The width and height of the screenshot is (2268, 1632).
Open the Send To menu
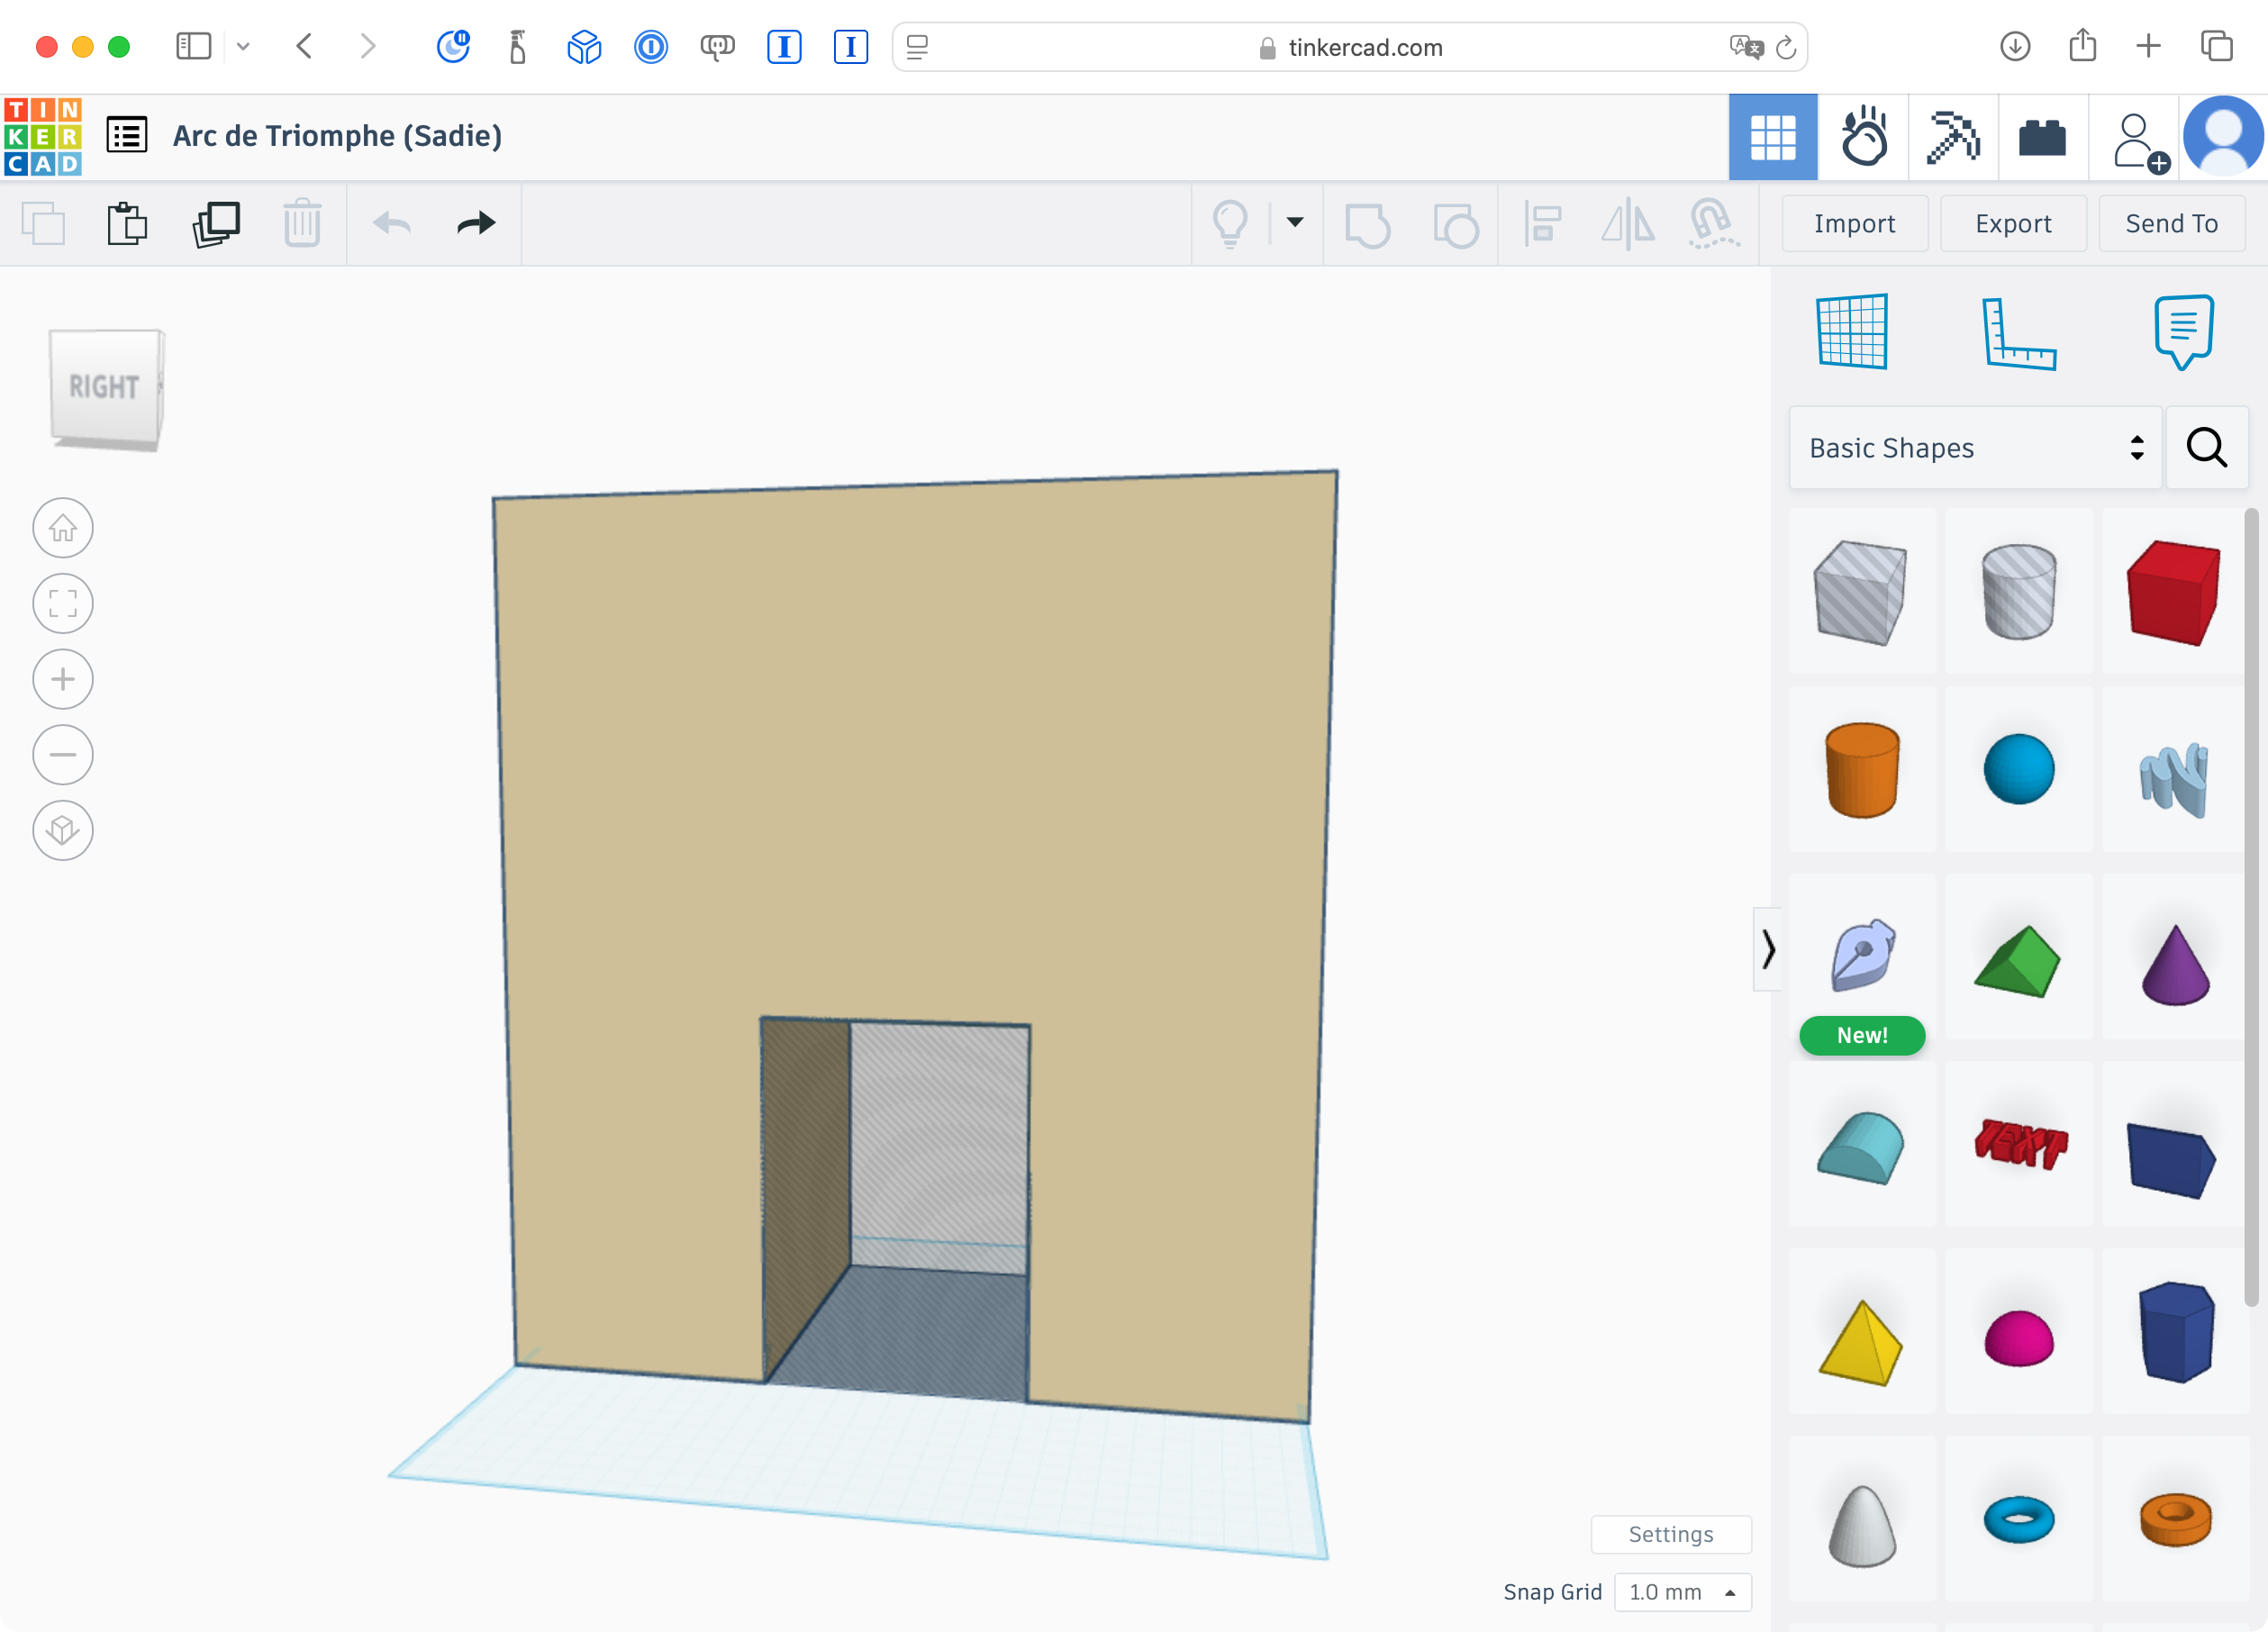[x=2171, y=223]
